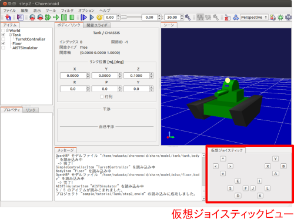
Task: Click the virtual joystick K button
Action: click(x=260, y=196)
